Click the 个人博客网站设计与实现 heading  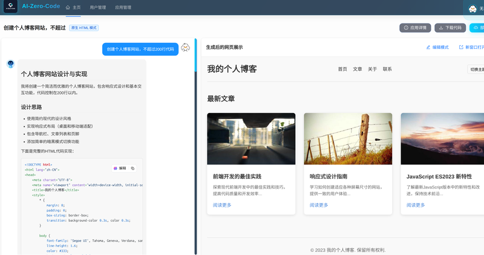(x=54, y=74)
